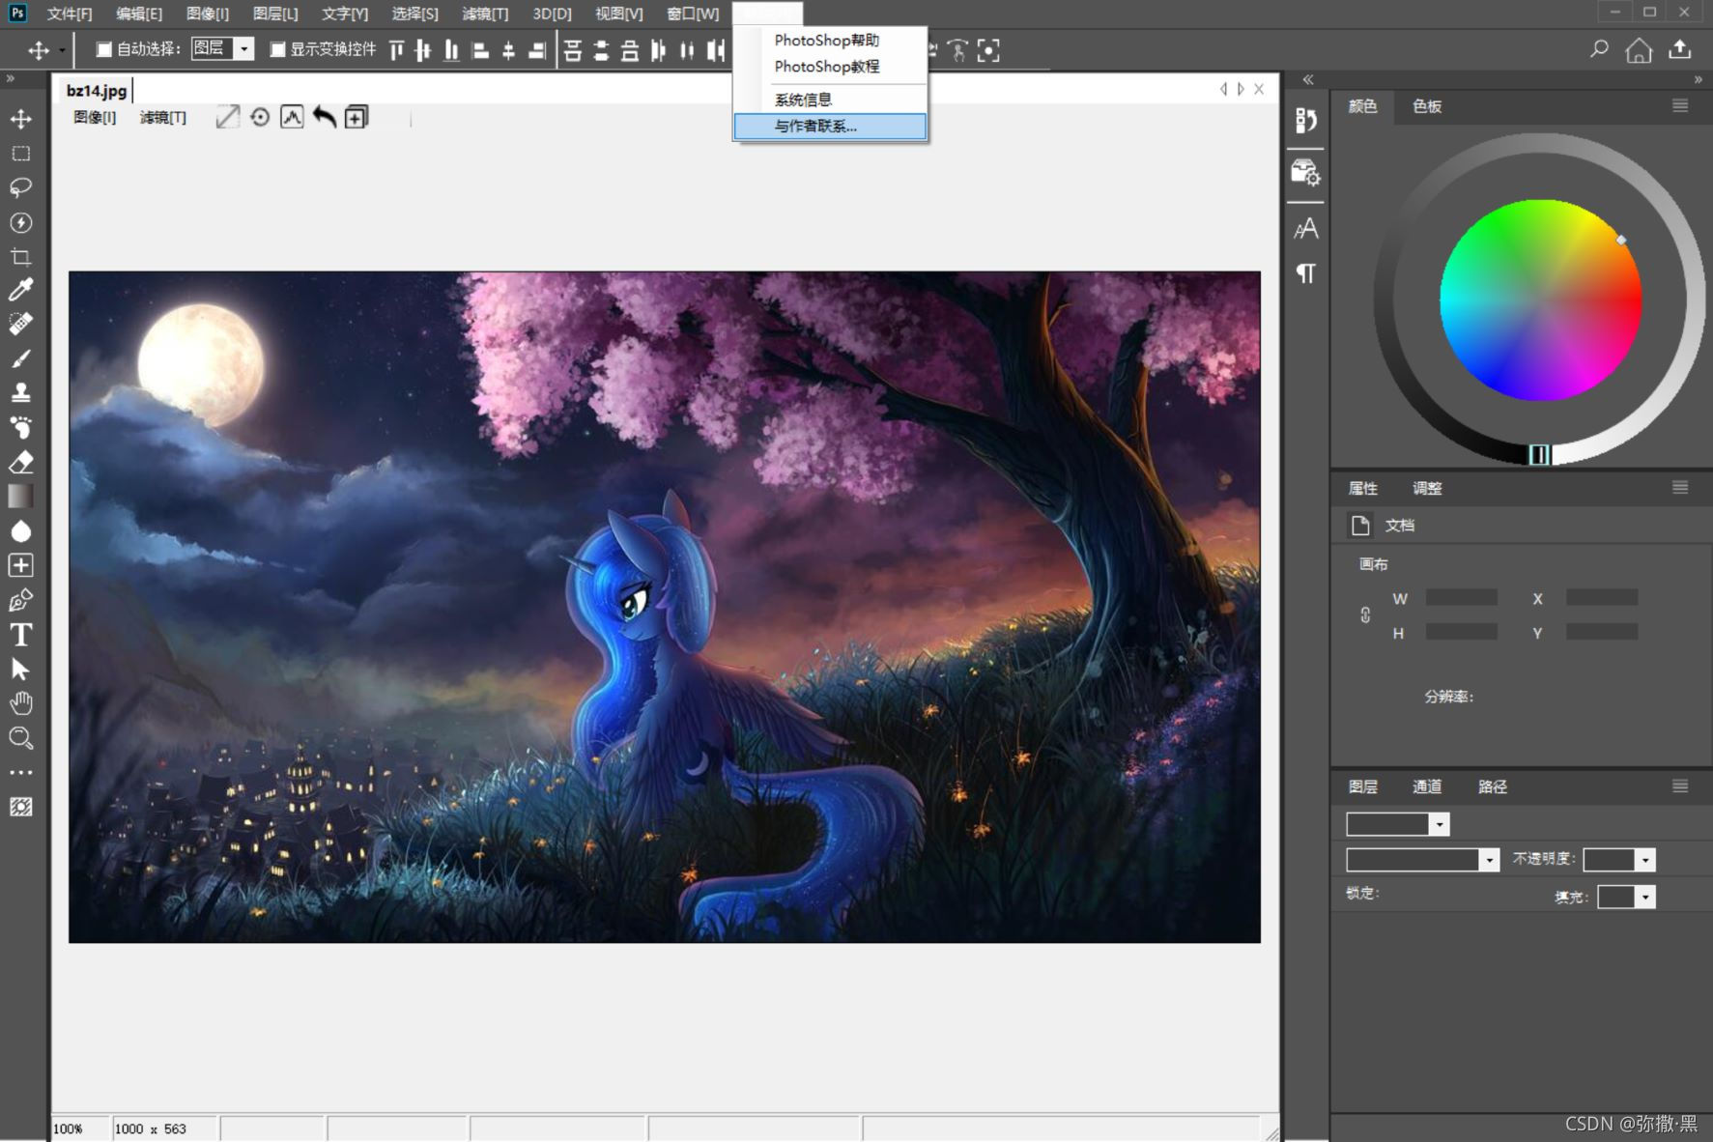
Task: Select the Lasso tool
Action: pos(20,187)
